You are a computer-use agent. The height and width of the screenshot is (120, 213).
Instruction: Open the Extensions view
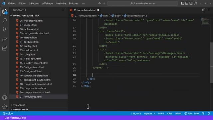4,48
